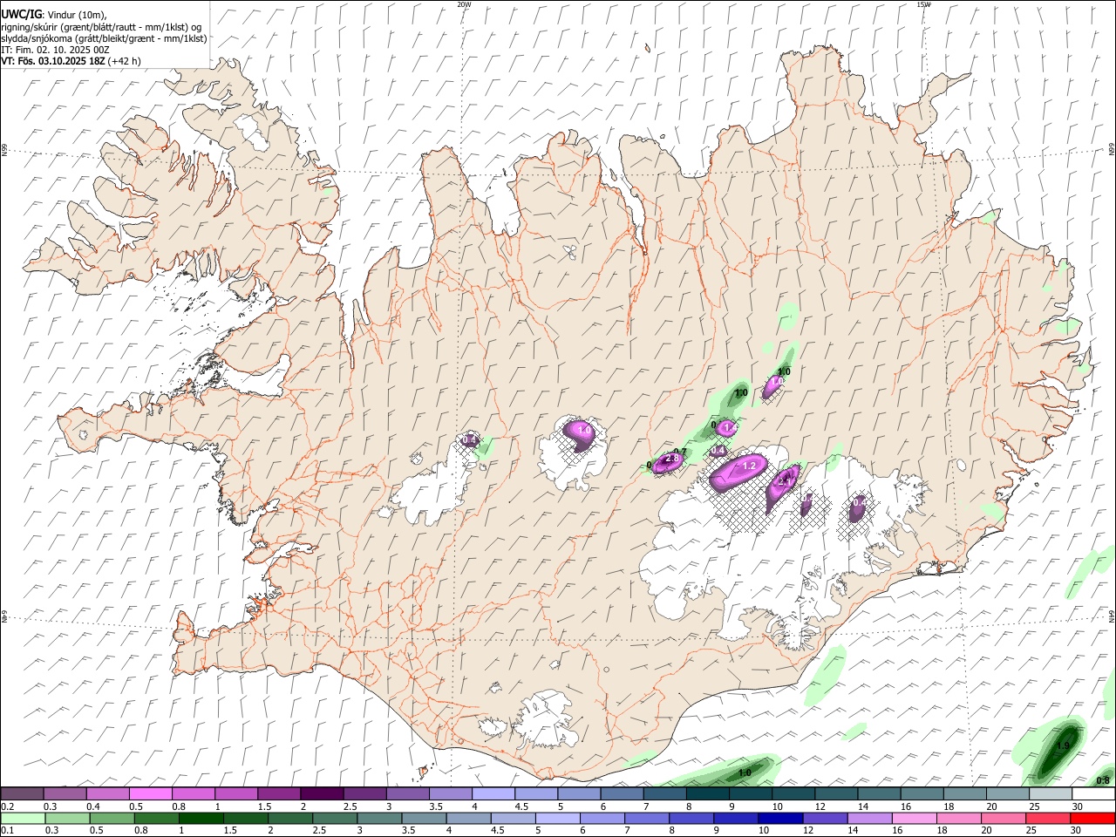Viewport: 1116px width, 837px height.
Task: Choose the light pink 16 rain swatch
Action: 913,818
